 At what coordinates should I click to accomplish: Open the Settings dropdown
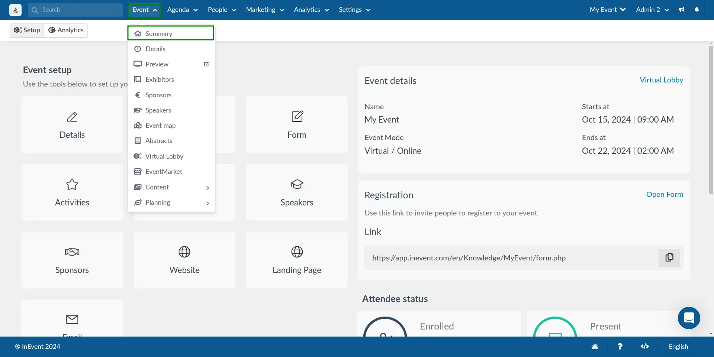pos(354,10)
